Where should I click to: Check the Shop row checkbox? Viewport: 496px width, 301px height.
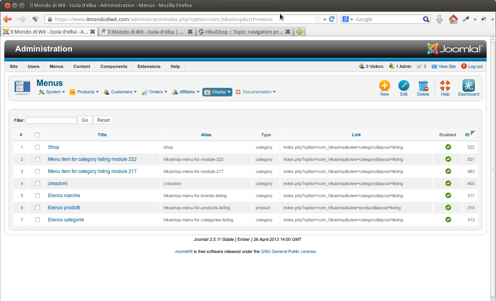click(x=37, y=147)
